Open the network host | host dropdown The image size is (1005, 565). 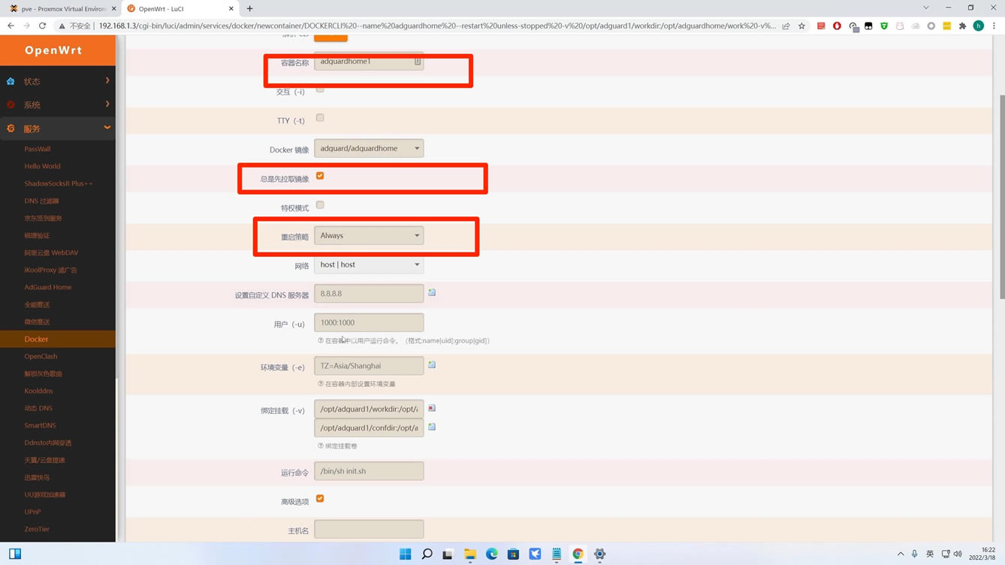(x=369, y=264)
